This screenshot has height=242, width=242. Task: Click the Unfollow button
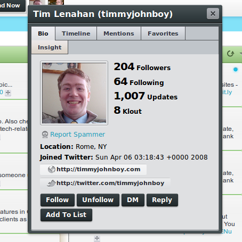tap(98, 200)
